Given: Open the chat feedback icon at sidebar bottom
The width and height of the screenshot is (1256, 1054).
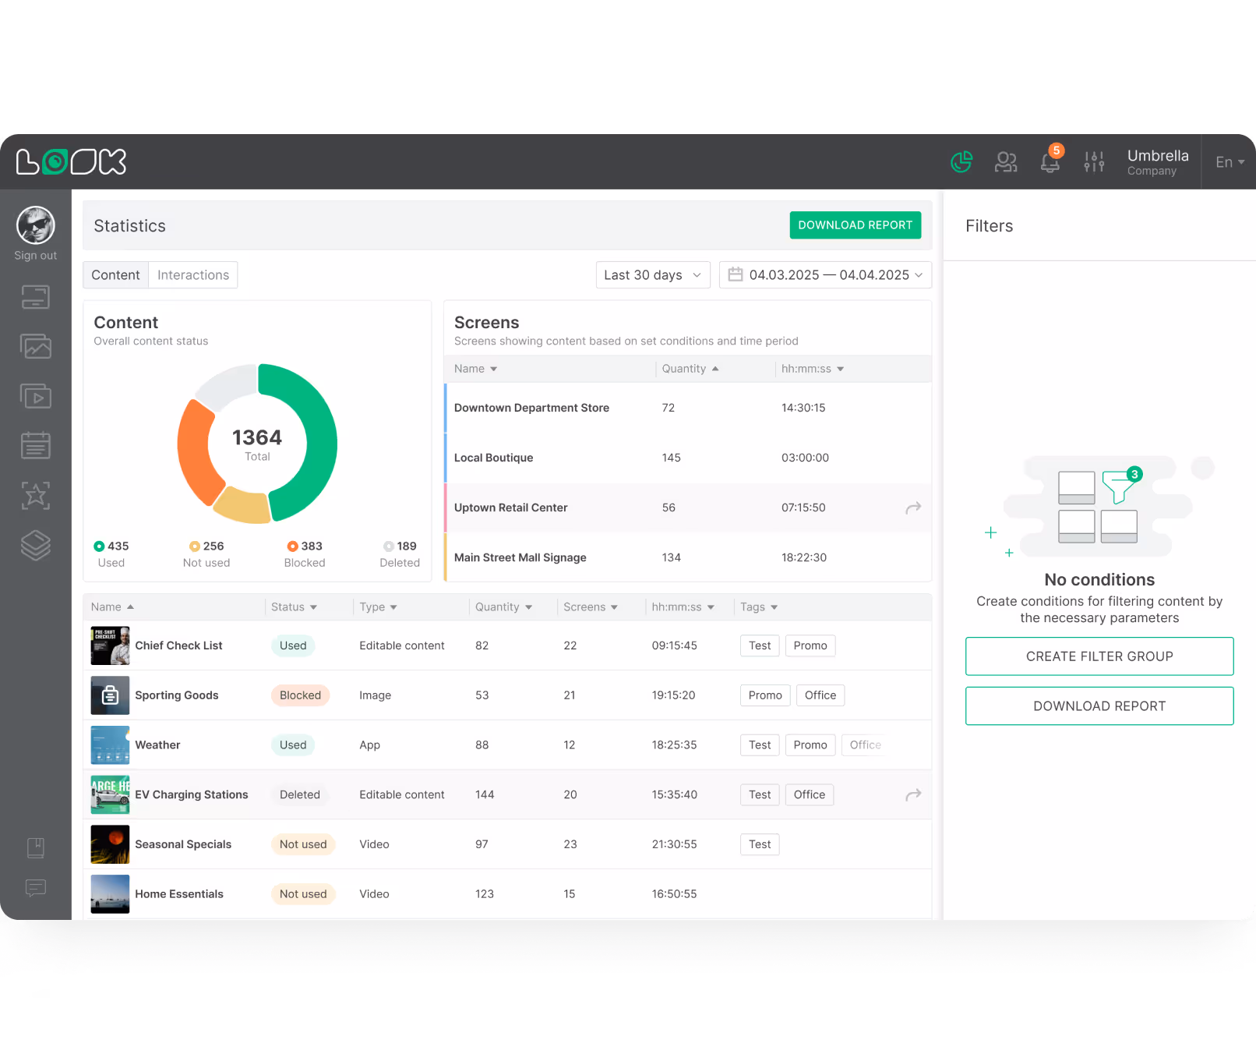Looking at the screenshot, I should (35, 889).
